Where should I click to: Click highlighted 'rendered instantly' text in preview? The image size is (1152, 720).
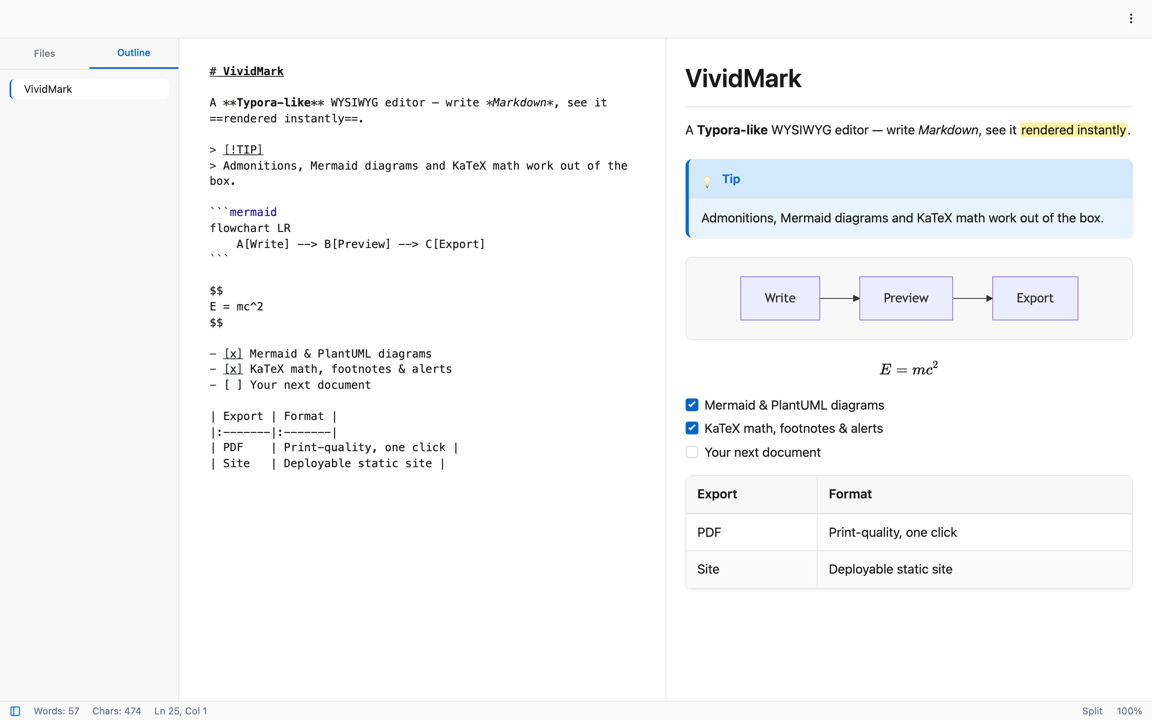point(1074,130)
